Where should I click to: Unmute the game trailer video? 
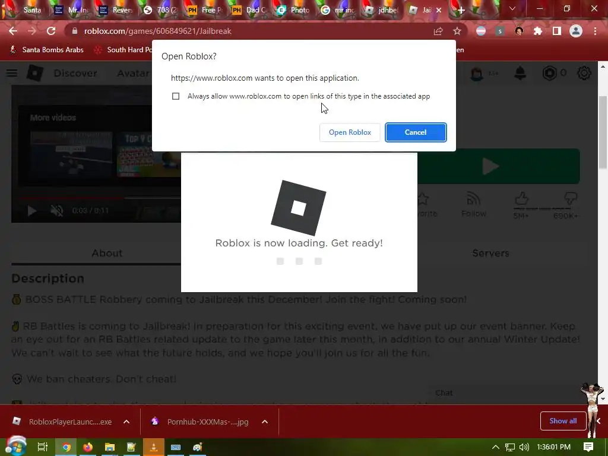57,211
